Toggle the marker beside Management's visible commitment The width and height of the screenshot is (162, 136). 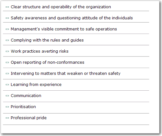[7, 29]
